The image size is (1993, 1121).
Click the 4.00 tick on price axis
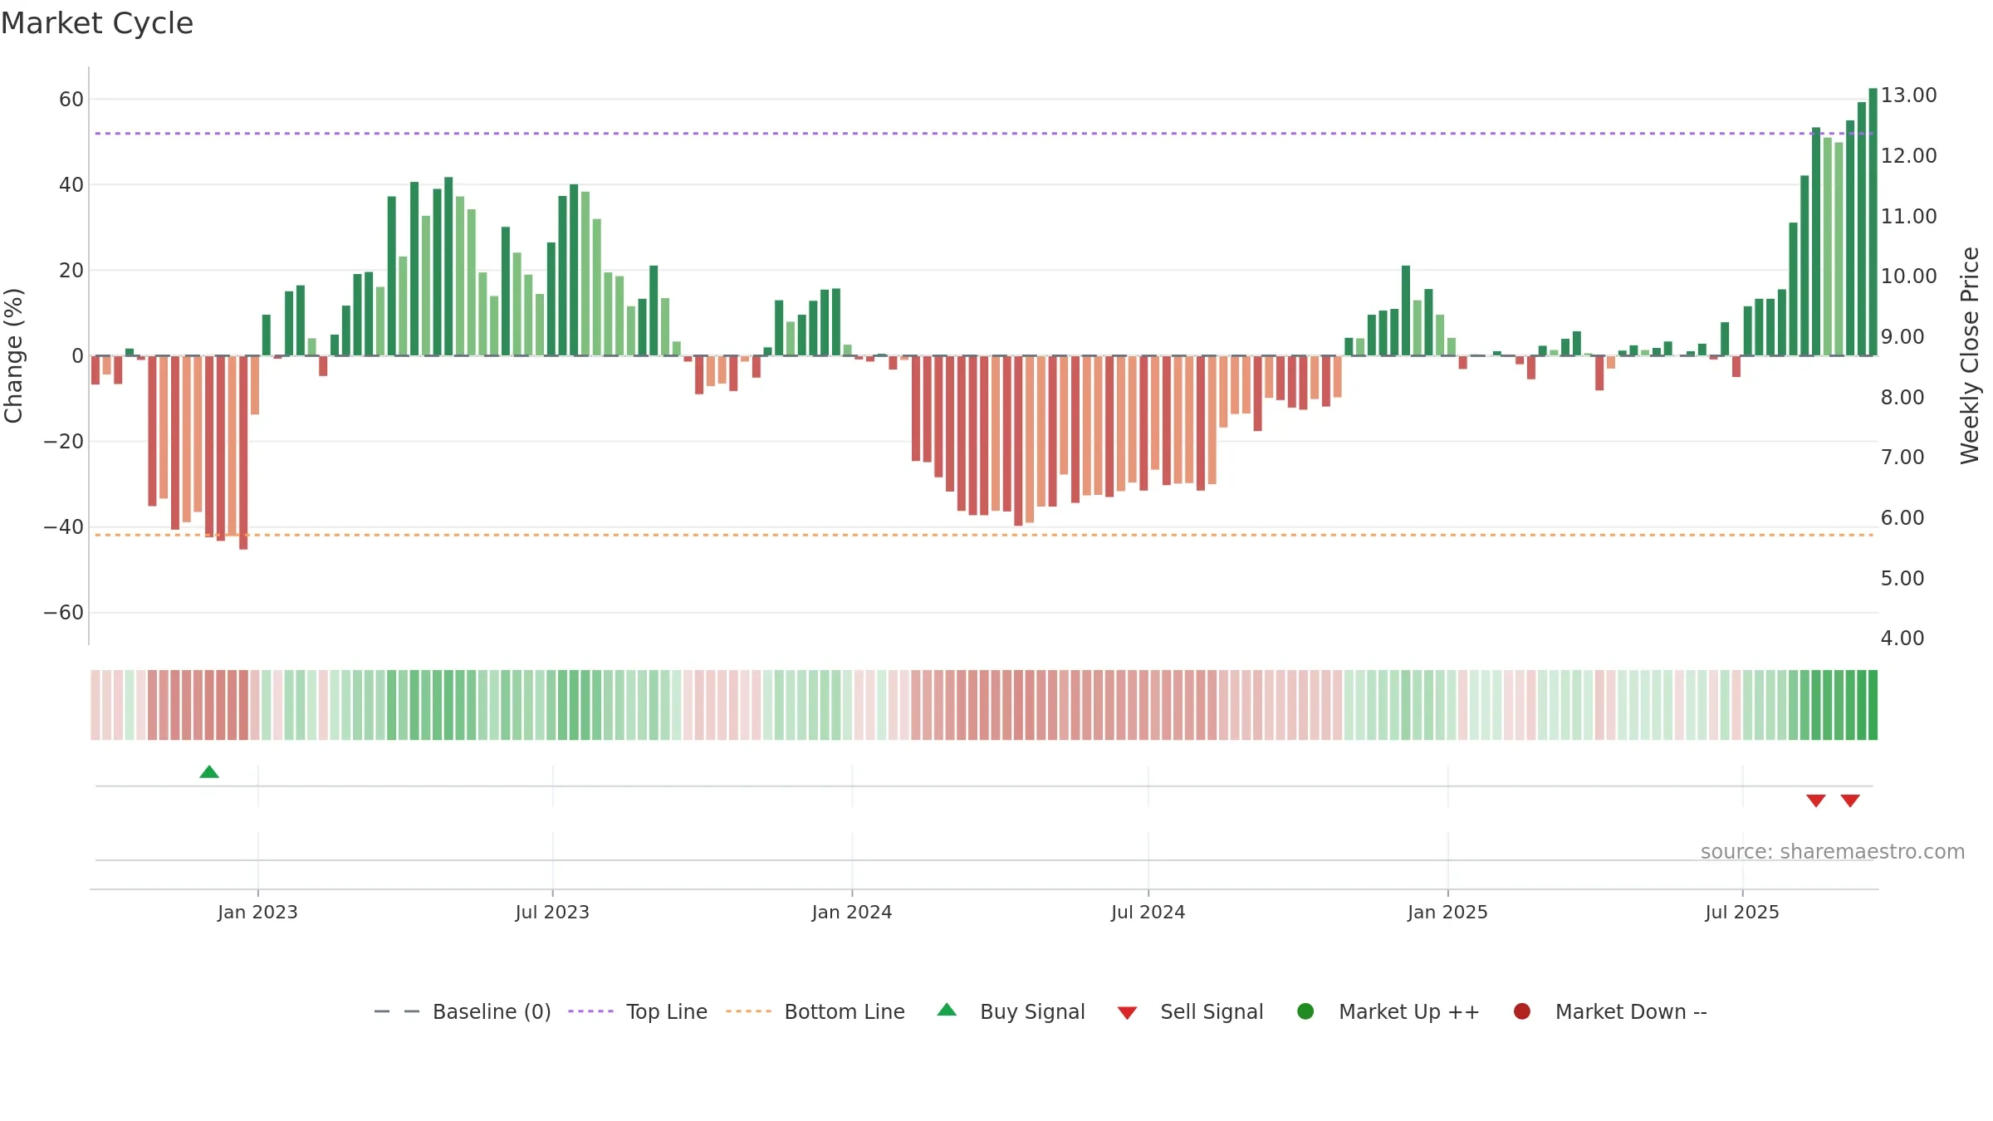pyautogui.click(x=1902, y=639)
